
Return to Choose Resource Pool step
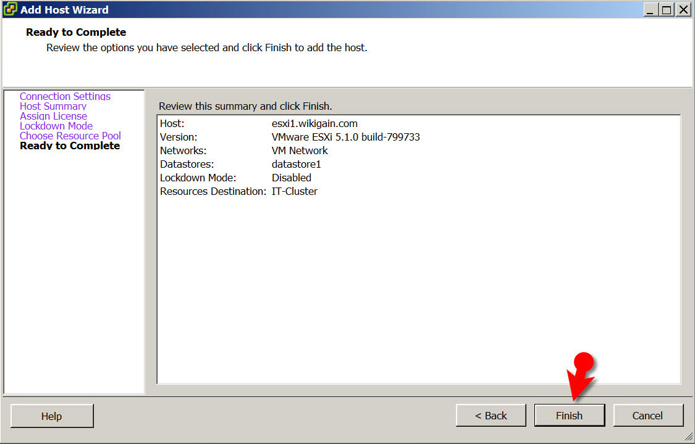click(x=70, y=136)
